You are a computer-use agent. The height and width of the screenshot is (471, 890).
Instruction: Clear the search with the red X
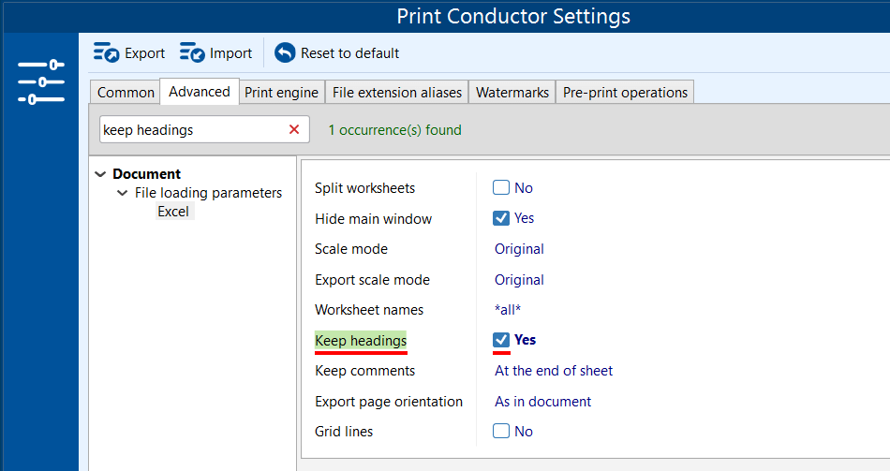tap(294, 130)
